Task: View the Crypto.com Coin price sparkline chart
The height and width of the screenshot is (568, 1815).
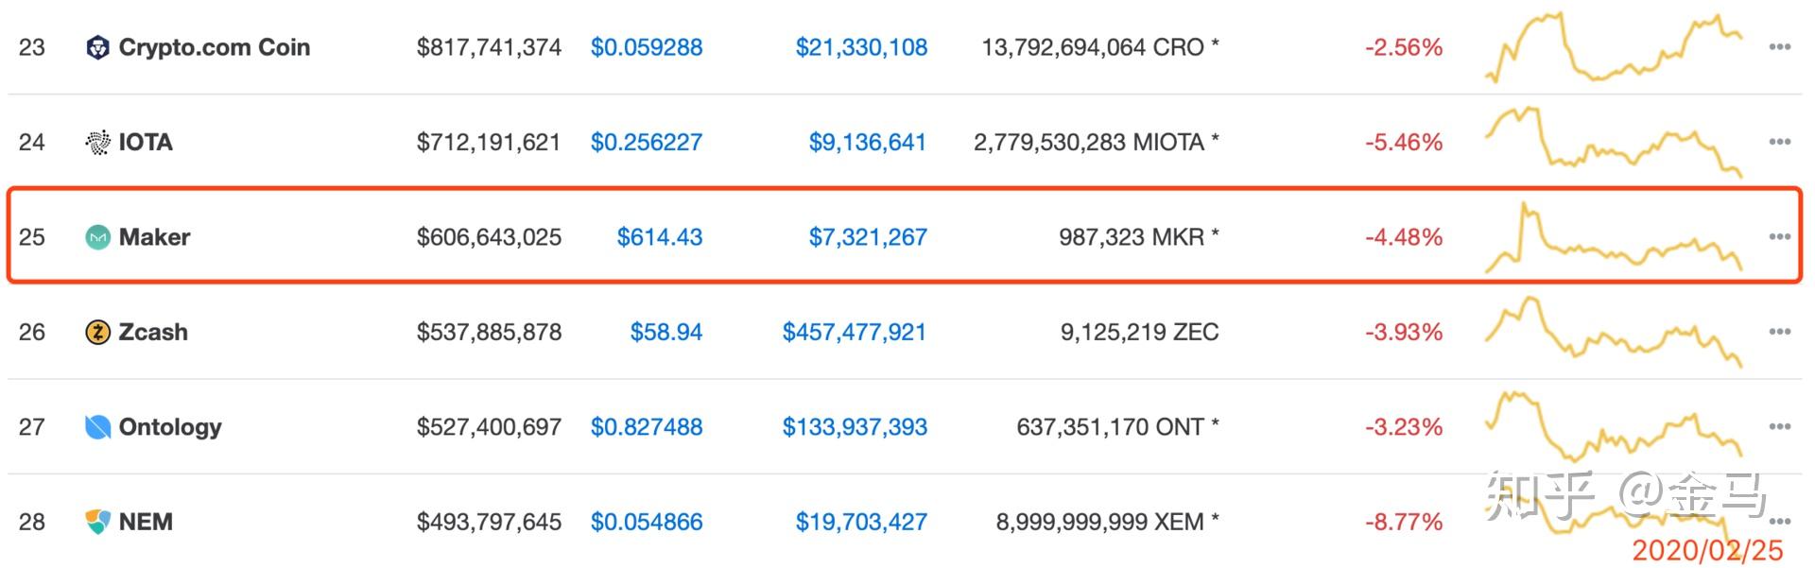Action: pyautogui.click(x=1614, y=47)
